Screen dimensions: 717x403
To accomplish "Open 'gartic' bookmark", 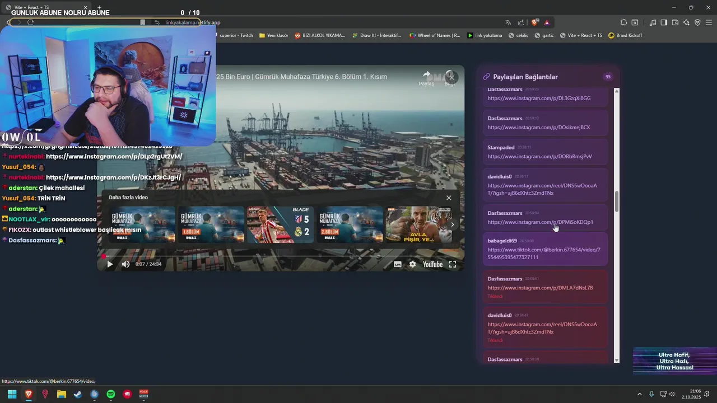I will pos(544,35).
